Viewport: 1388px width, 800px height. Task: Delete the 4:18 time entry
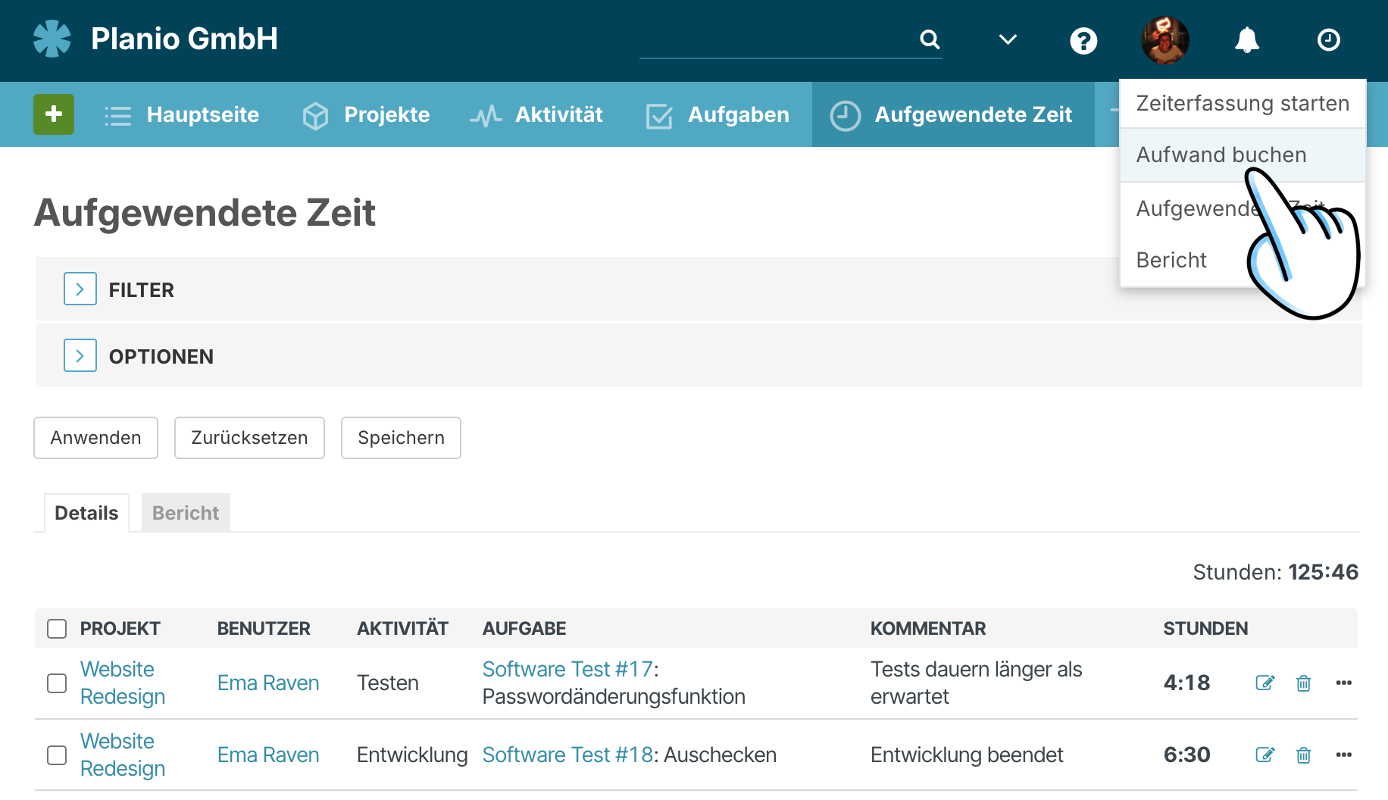tap(1303, 683)
